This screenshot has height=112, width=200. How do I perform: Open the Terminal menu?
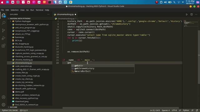coord(39,10)
